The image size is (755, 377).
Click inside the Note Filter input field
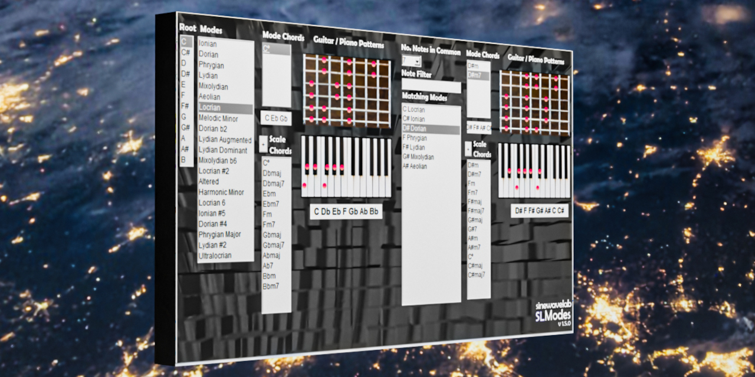pyautogui.click(x=431, y=85)
